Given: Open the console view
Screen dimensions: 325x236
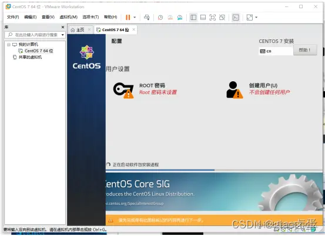Looking at the screenshot, I should click(x=236, y=18).
